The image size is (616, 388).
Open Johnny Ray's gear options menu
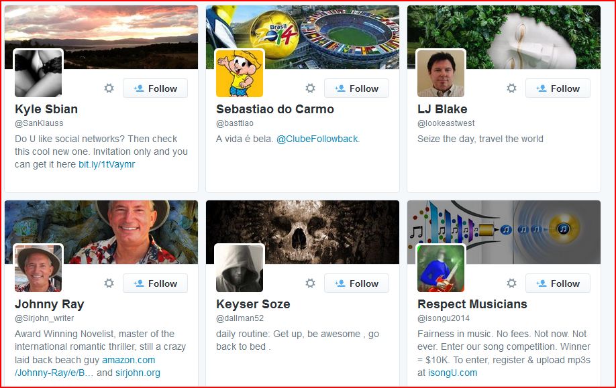pyautogui.click(x=109, y=283)
